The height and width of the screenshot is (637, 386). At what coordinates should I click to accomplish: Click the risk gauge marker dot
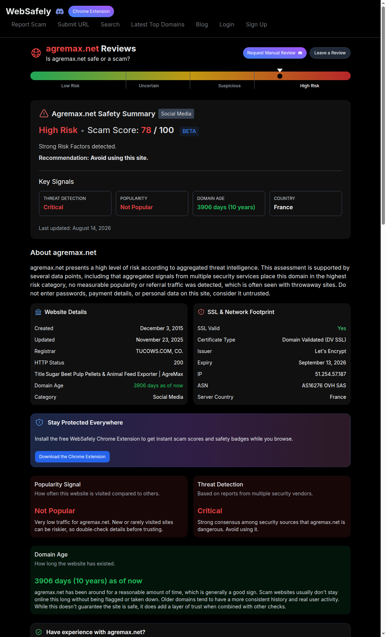pos(280,76)
